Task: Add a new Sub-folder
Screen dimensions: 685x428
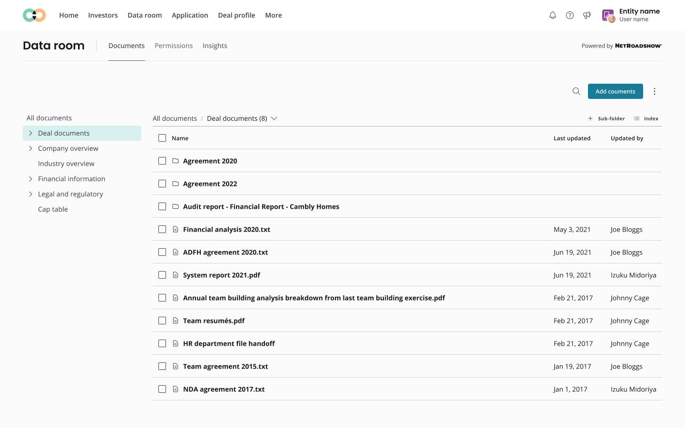Action: click(x=607, y=118)
